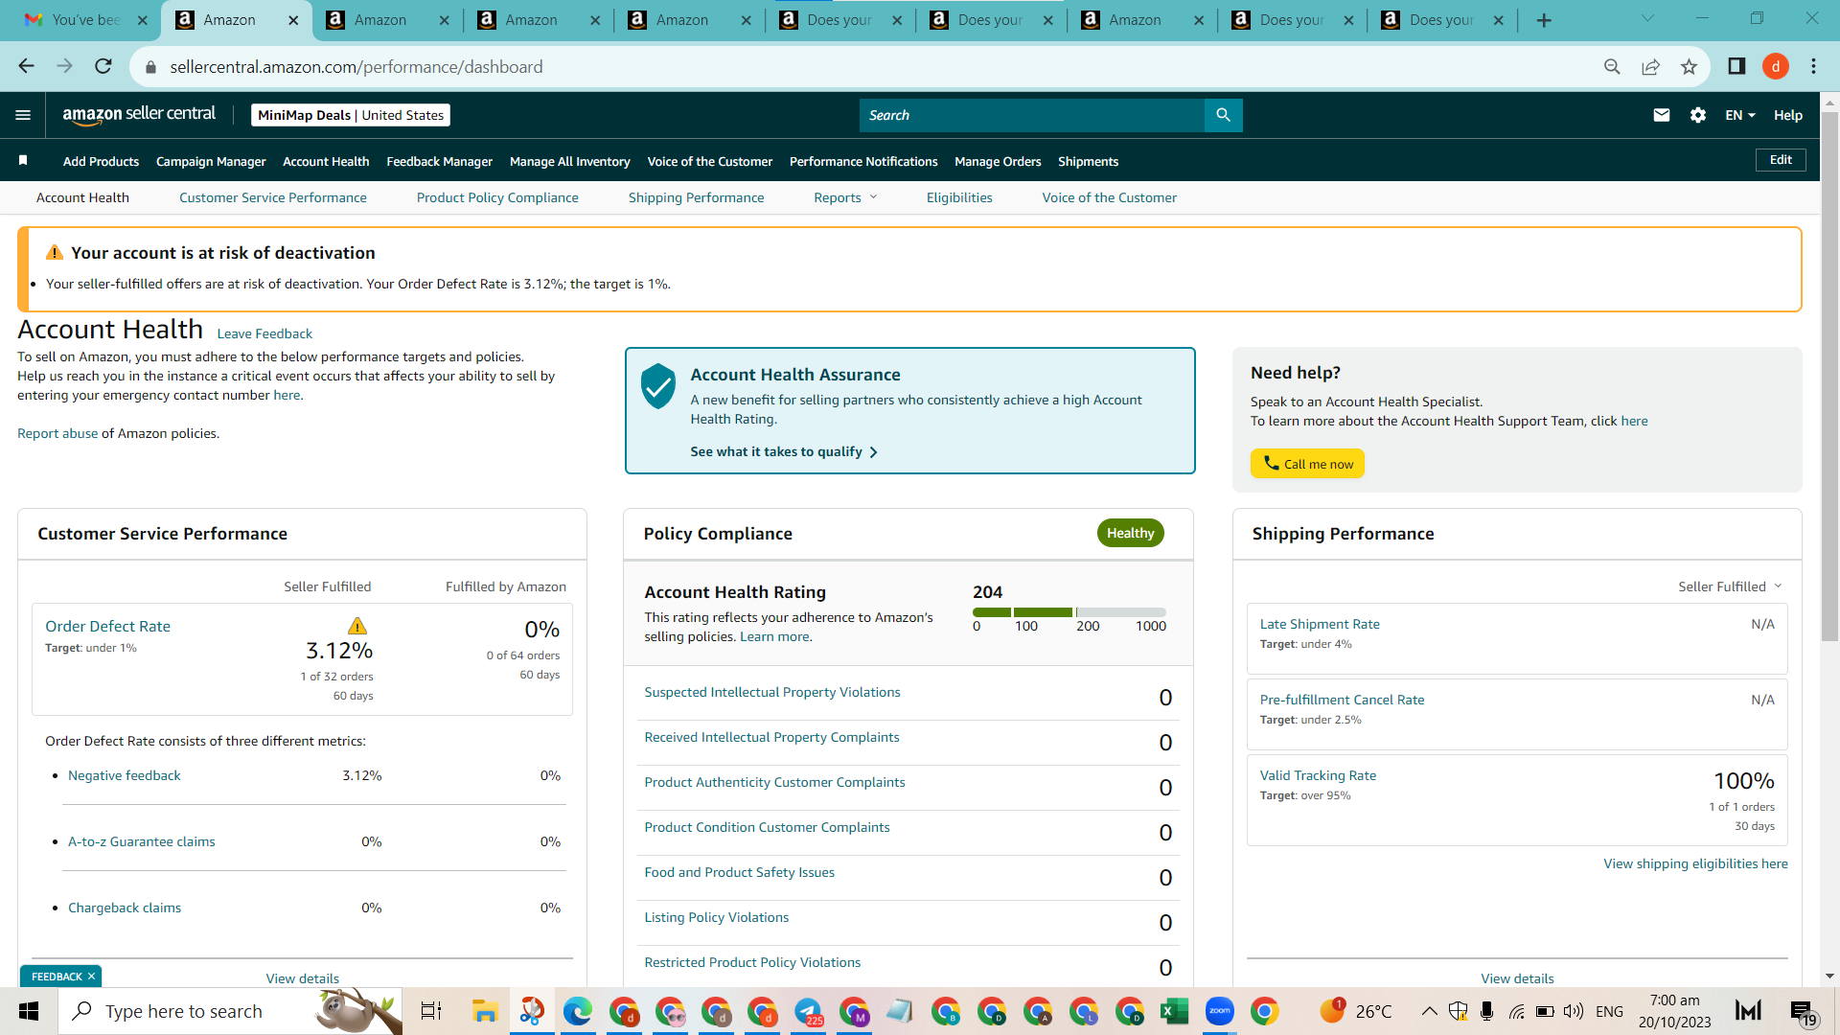Bookmark this page with the star icon
The height and width of the screenshot is (1035, 1840).
[1689, 66]
